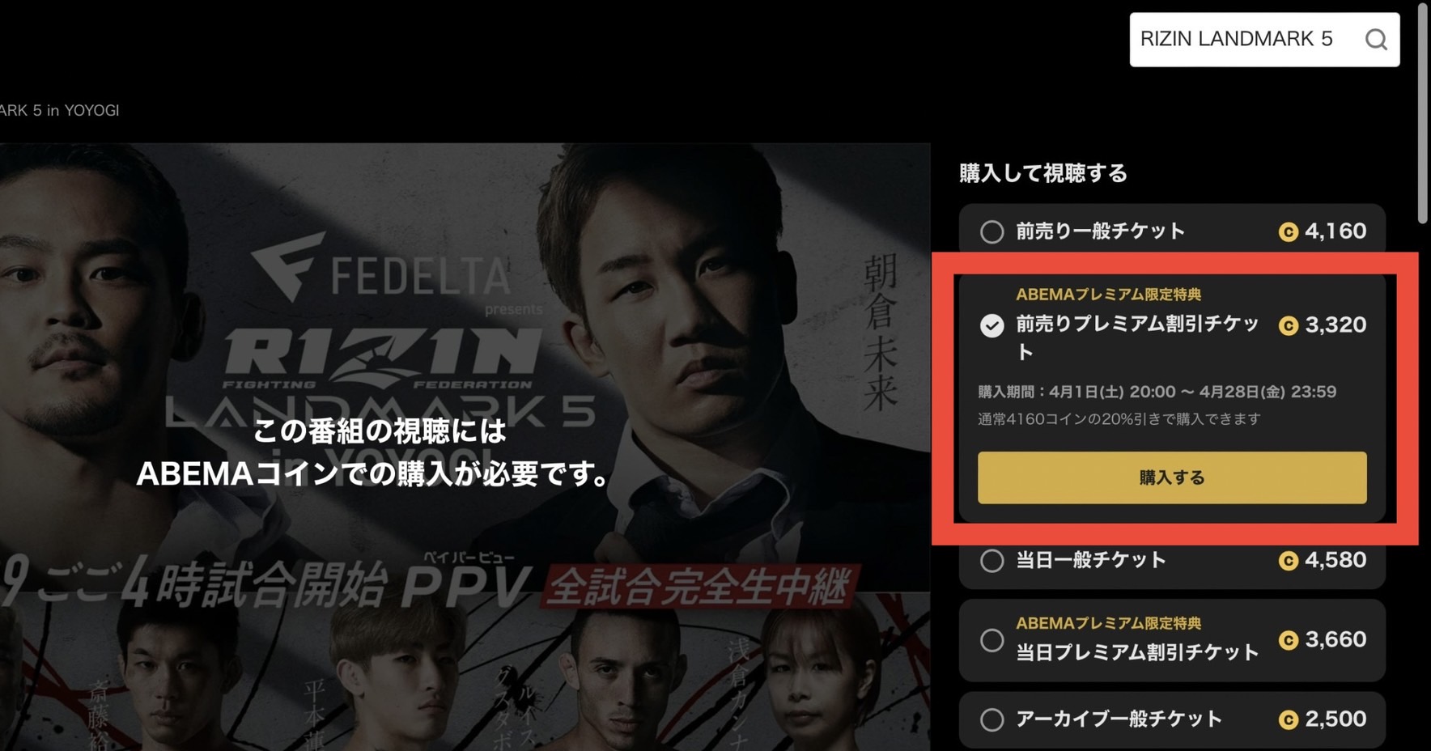Click the 4,160 coin price label
This screenshot has height=751, width=1431.
[1335, 231]
